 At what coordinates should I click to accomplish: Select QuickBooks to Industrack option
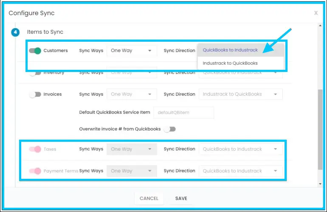(241, 50)
